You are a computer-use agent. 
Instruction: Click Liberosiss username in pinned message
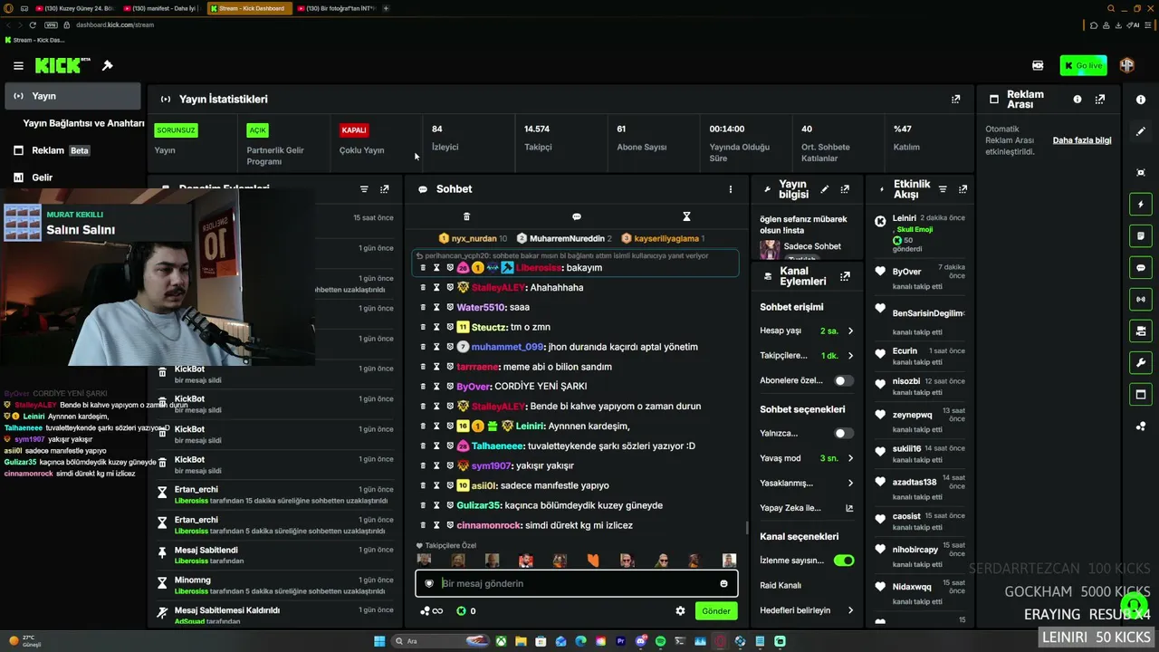538,268
